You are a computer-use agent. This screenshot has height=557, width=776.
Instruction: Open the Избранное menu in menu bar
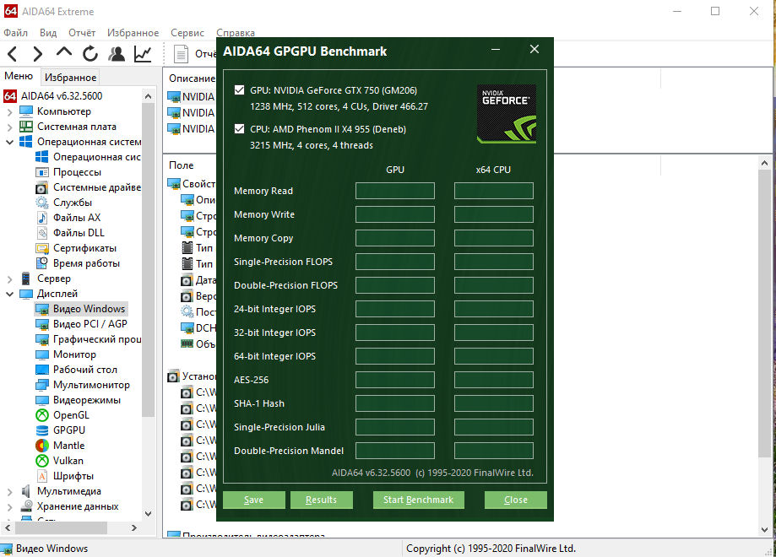133,33
